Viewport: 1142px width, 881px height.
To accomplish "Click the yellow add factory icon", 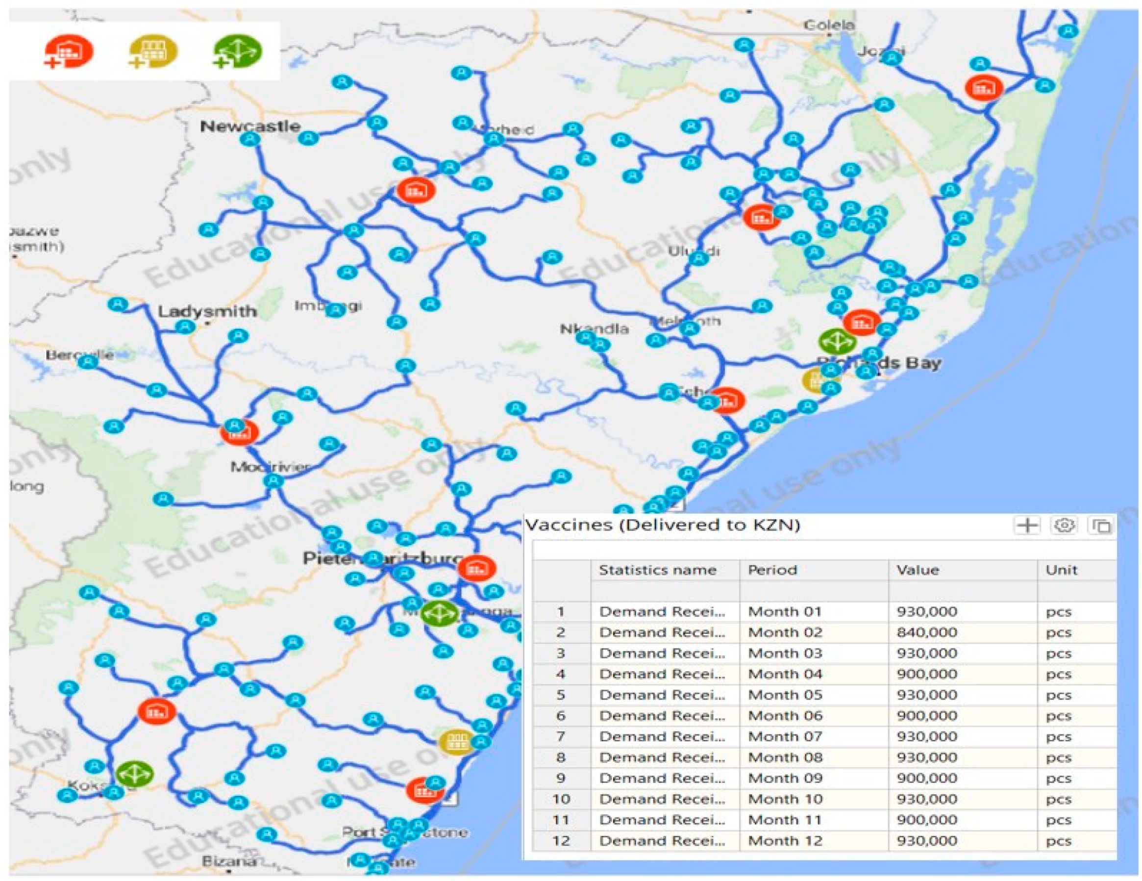I will (153, 51).
